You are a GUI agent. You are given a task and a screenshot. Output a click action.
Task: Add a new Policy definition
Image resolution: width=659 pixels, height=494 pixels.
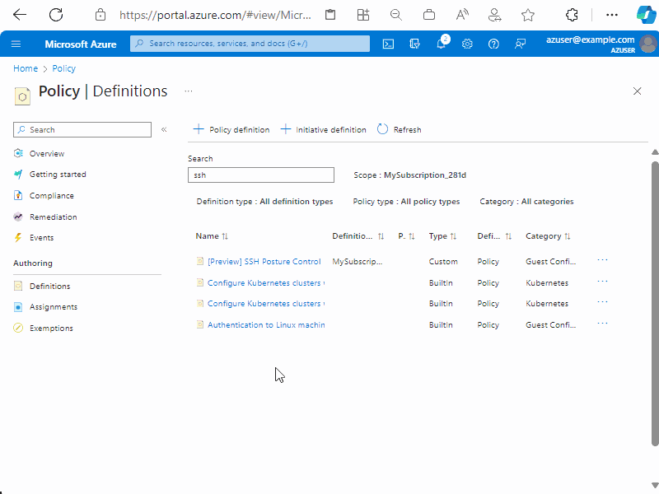tap(231, 129)
